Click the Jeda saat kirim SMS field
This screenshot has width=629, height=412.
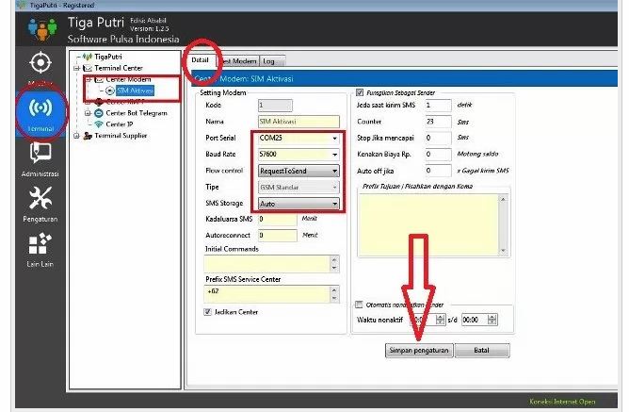coord(438,106)
